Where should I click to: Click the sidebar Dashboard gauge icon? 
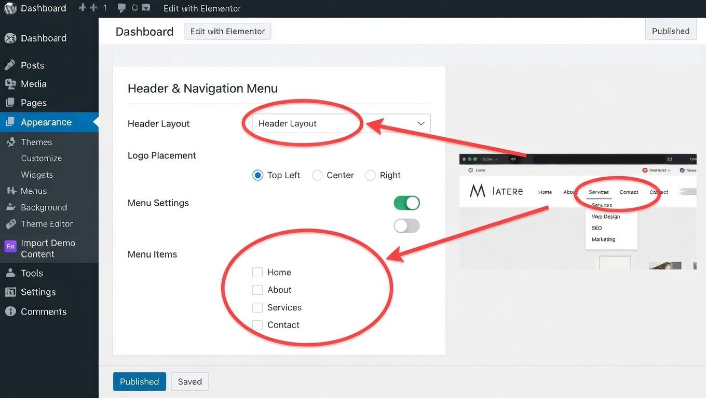10,38
